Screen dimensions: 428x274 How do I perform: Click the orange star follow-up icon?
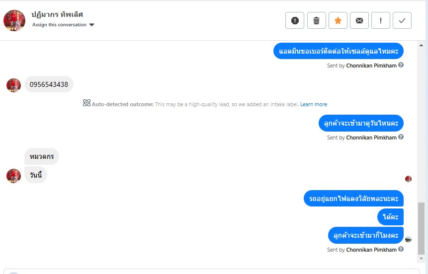(x=338, y=20)
